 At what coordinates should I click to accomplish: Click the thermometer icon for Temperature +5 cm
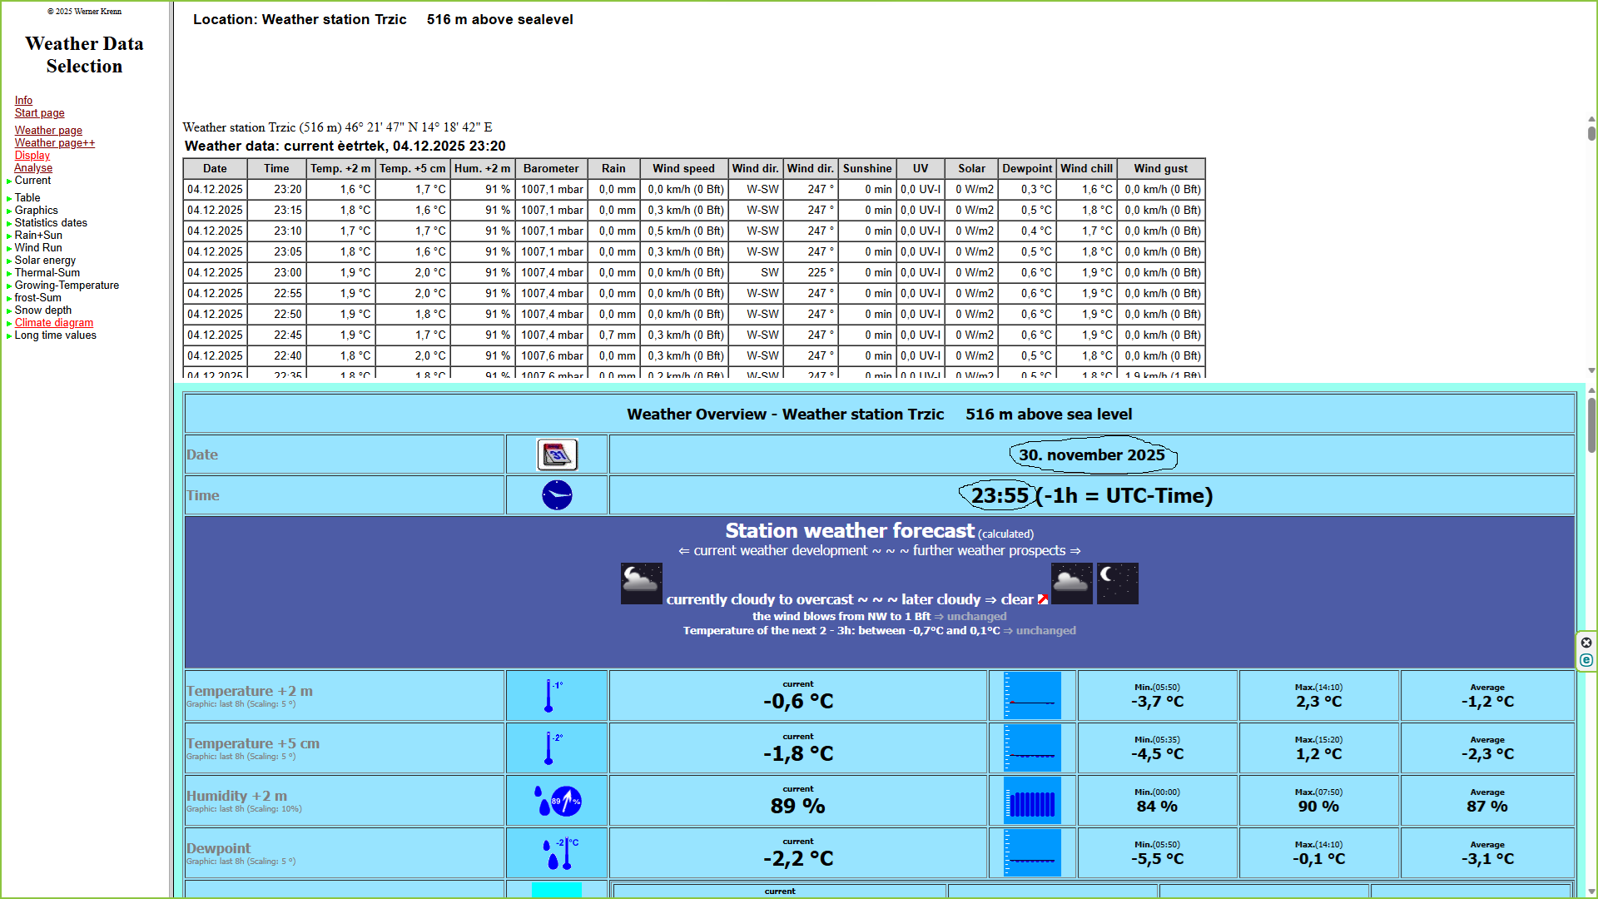coord(549,748)
